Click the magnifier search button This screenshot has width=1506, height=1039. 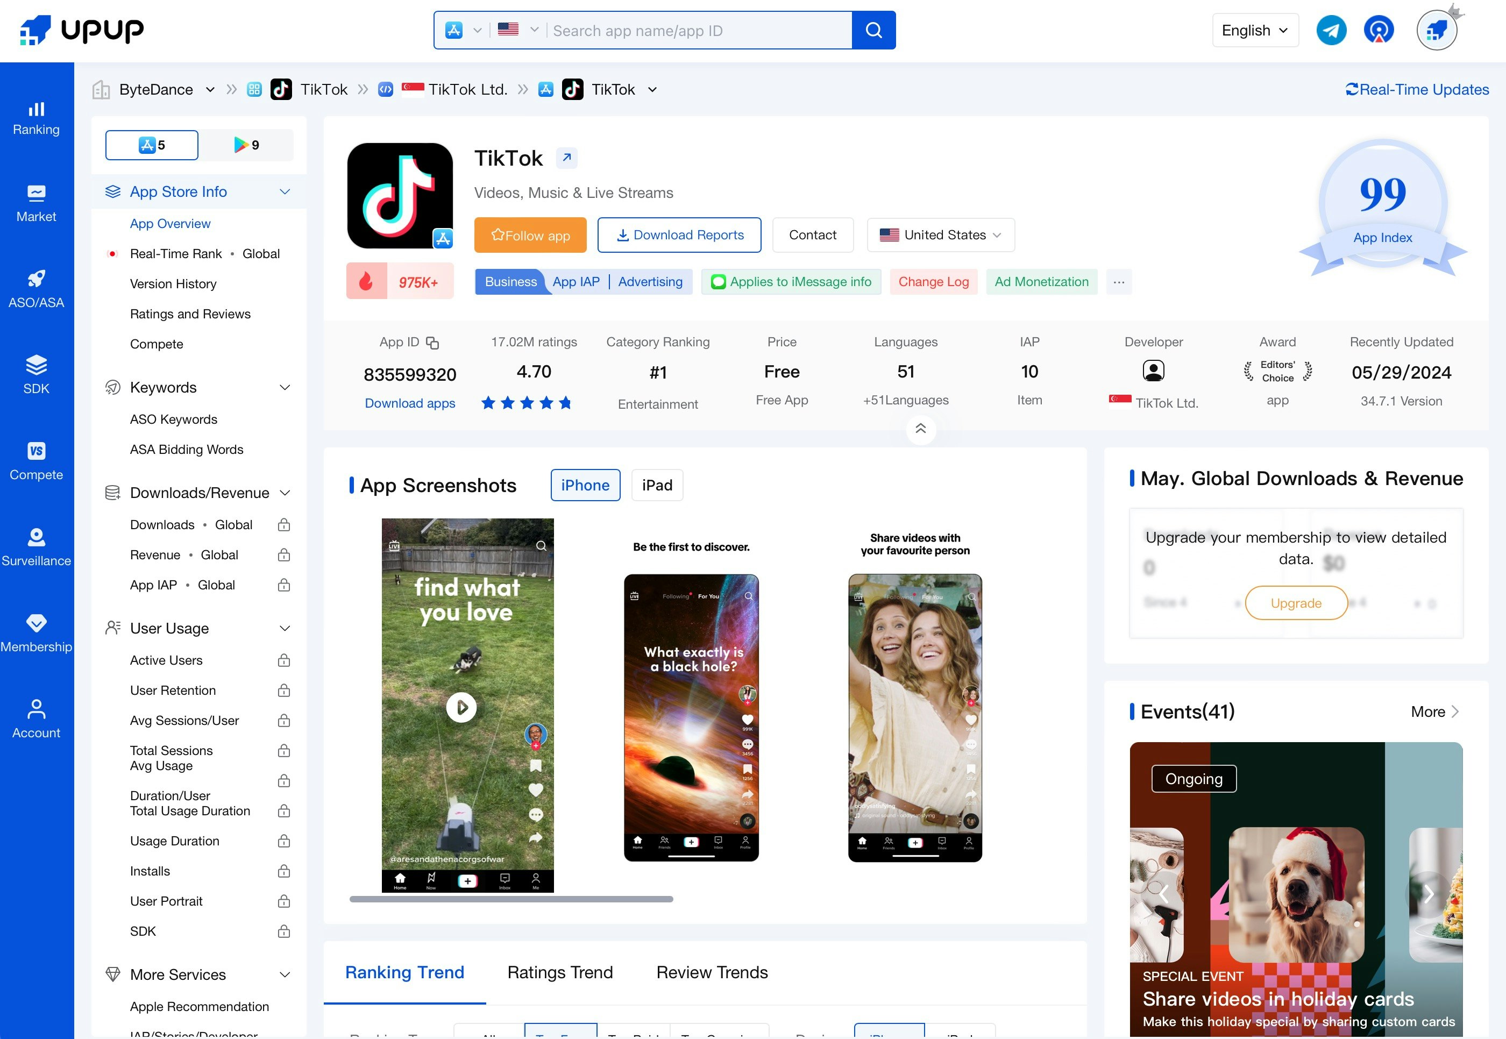click(x=874, y=30)
